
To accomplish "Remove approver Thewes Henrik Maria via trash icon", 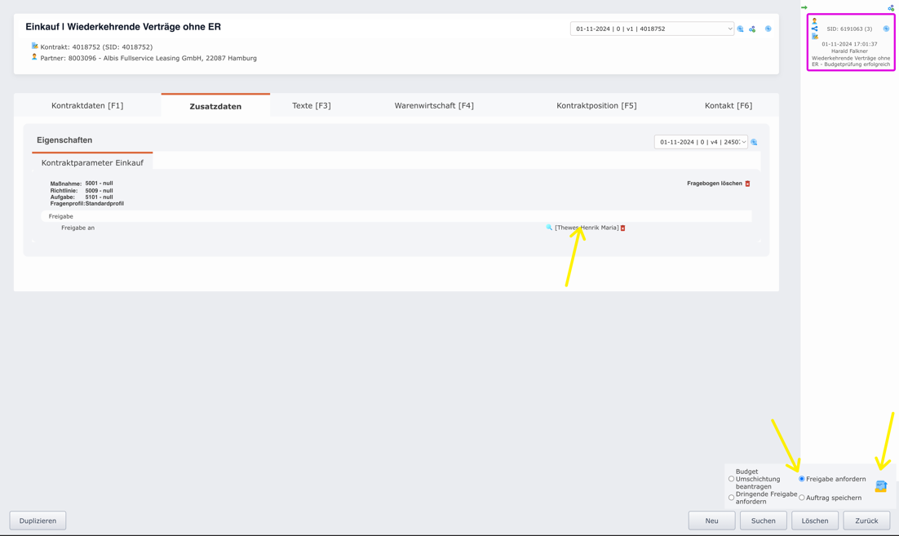I will point(623,228).
